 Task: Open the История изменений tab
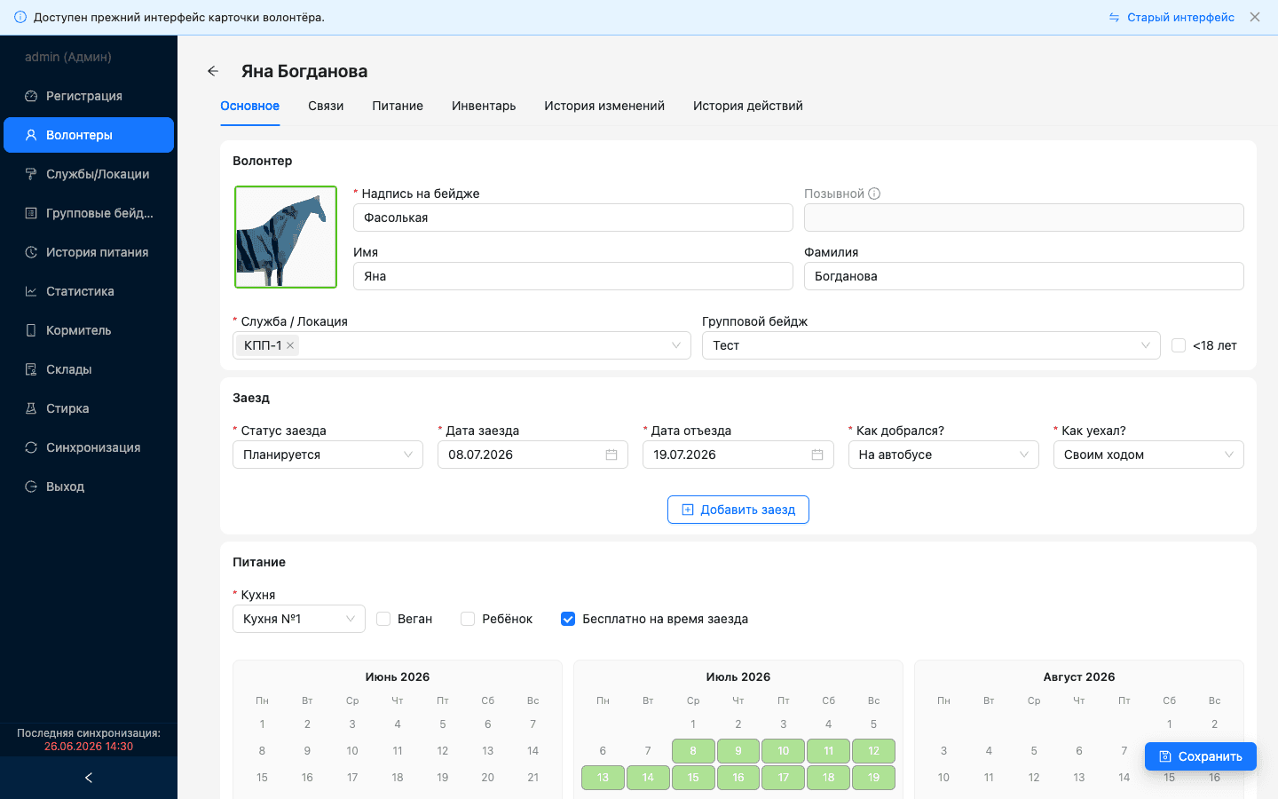604,106
